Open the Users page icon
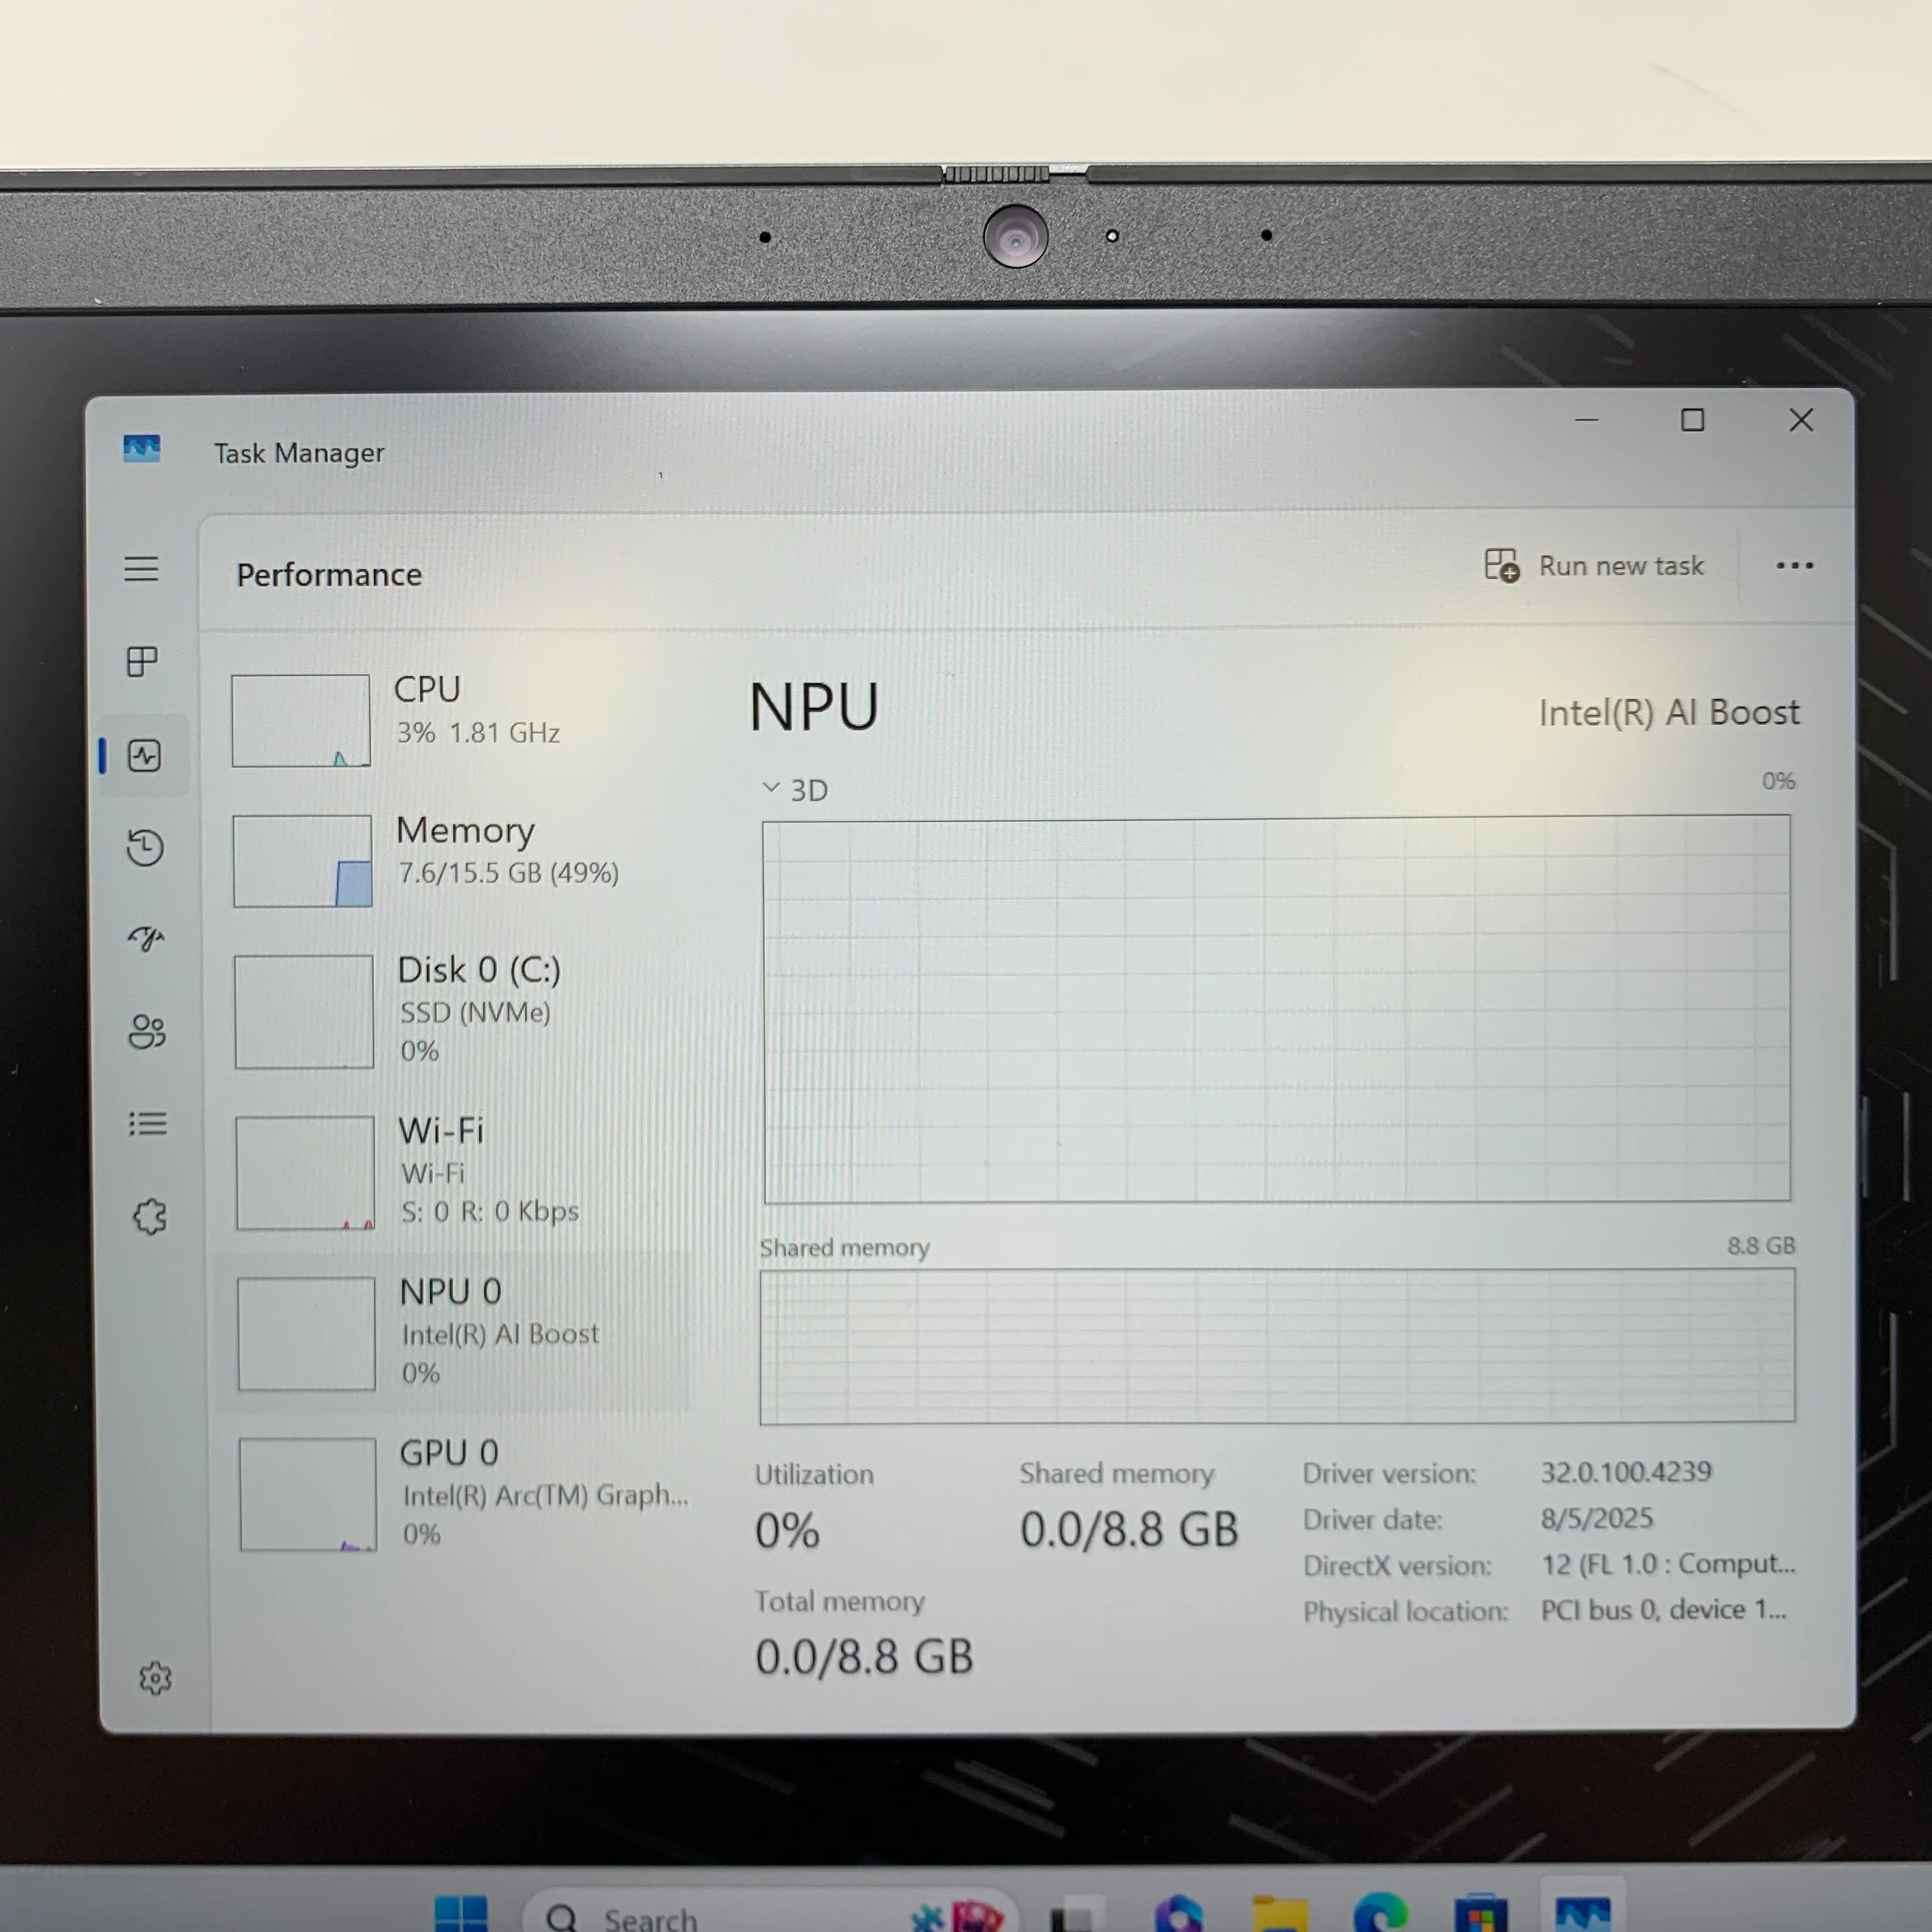Screen dimensions: 1932x1932 tap(147, 1031)
